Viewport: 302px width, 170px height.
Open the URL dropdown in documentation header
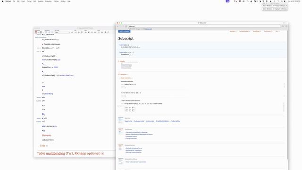[x=277, y=31]
